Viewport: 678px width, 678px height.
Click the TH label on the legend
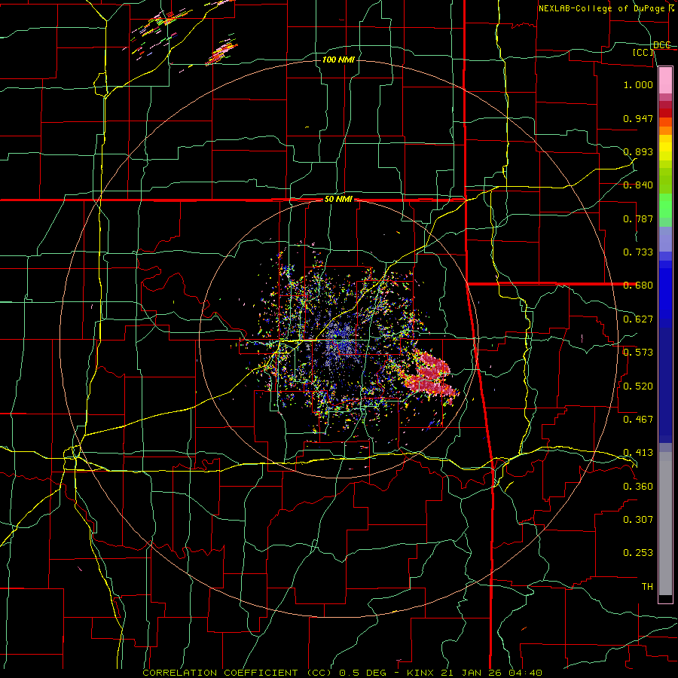click(x=647, y=586)
